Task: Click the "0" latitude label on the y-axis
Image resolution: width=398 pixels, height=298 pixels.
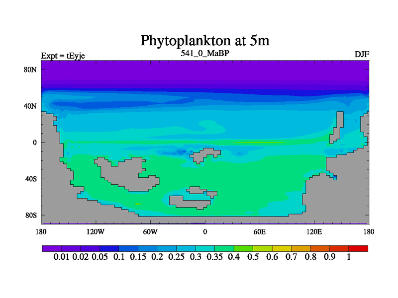Action: click(35, 143)
